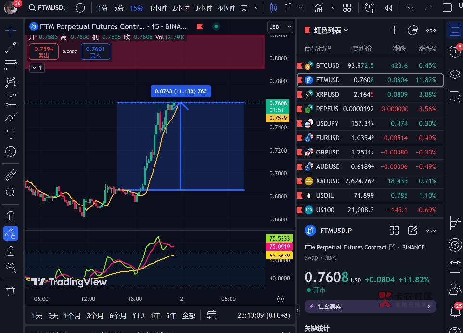This screenshot has width=463, height=333.
Task: Add symbol to the watchlist with plus icon
Action: (394, 30)
